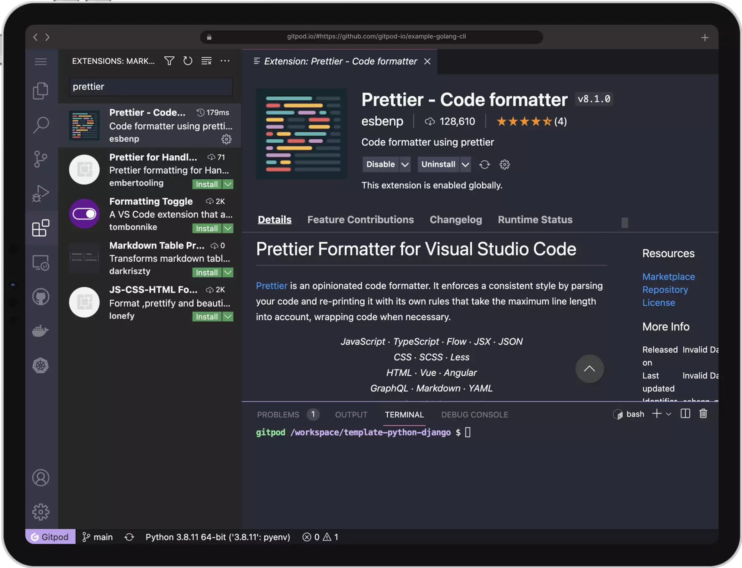The width and height of the screenshot is (742, 568).
Task: Open a new browser tab with plus
Action: [x=705, y=37]
